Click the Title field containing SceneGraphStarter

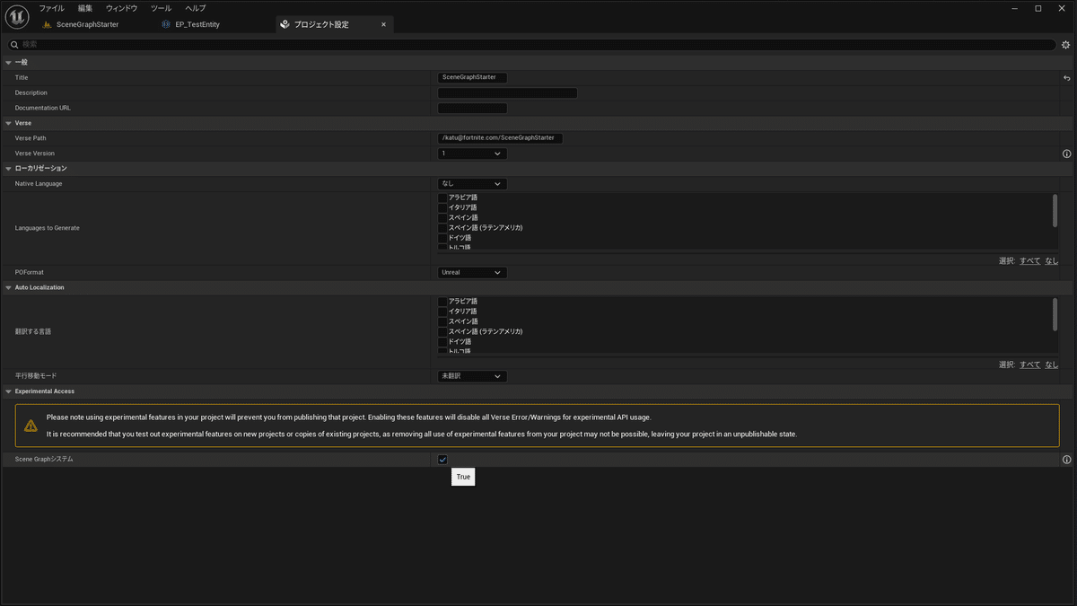472,78
